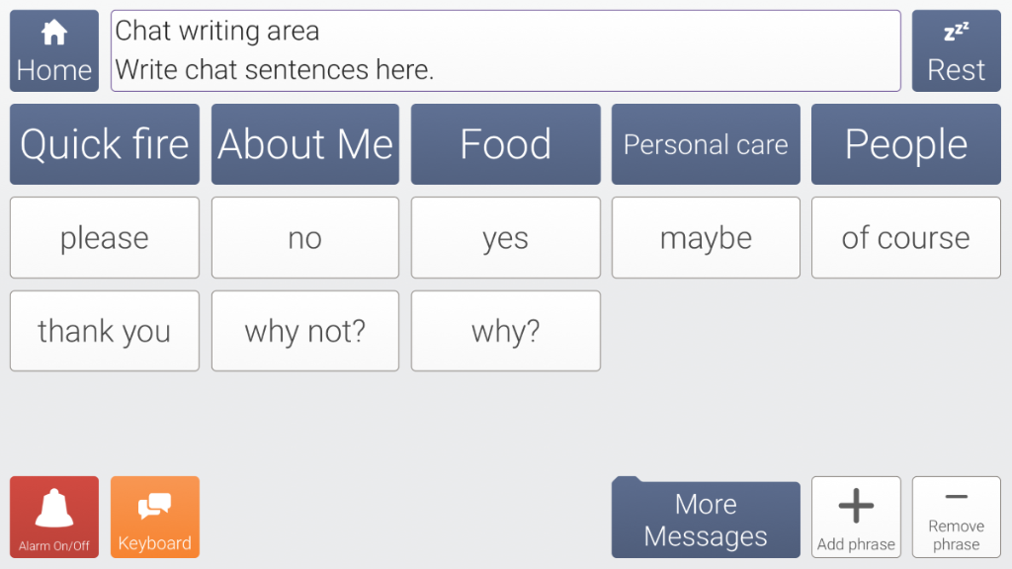
Task: Go to the Home screen
Action: coord(53,51)
